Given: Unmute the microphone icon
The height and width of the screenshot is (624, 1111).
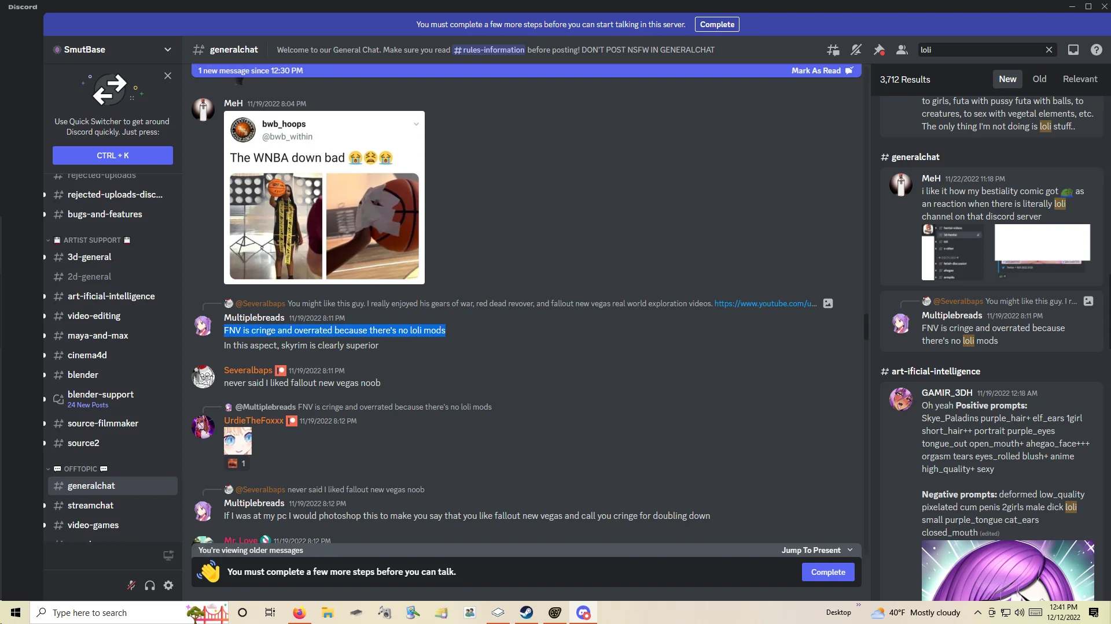Looking at the screenshot, I should (x=131, y=585).
